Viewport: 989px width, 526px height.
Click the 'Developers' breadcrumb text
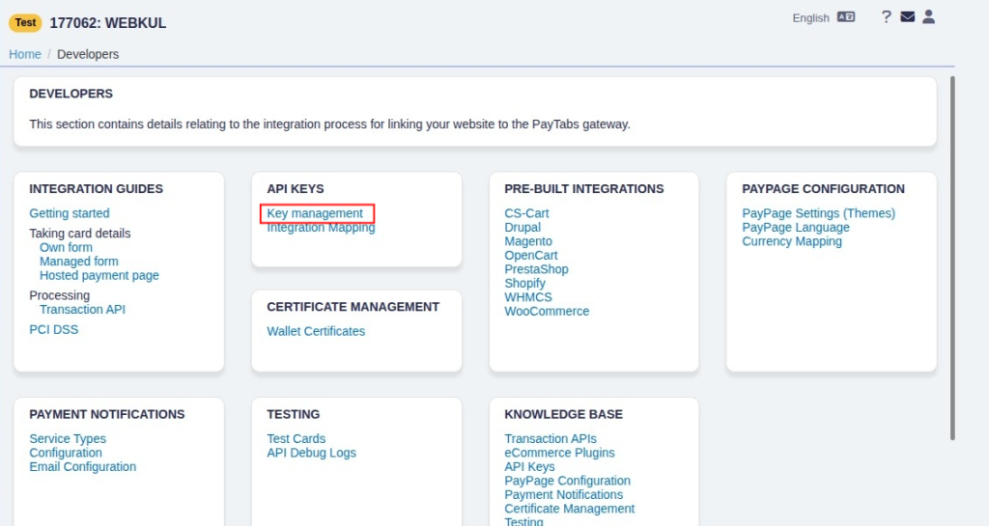point(88,54)
